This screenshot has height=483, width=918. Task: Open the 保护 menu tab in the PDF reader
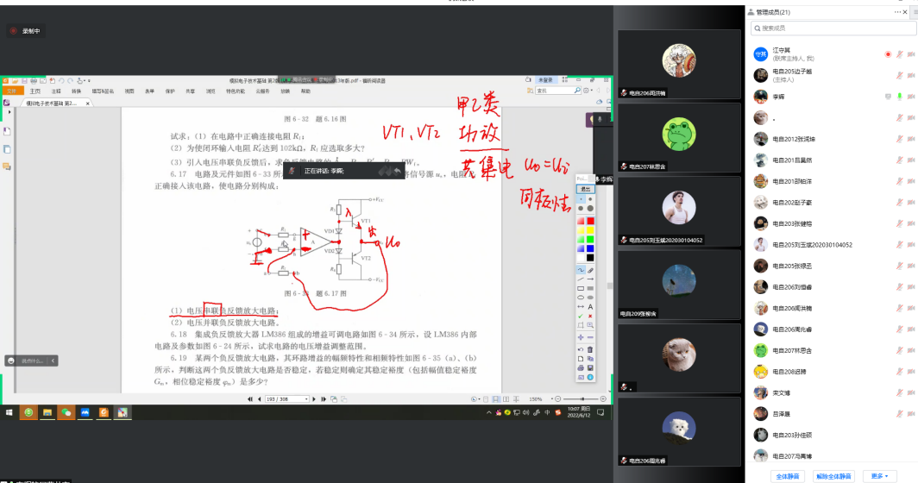(x=170, y=91)
